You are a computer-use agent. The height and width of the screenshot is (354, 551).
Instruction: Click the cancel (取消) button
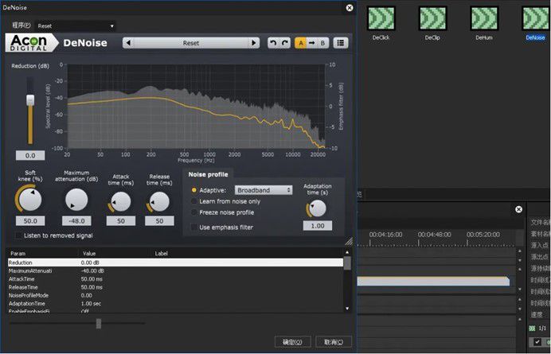click(334, 342)
